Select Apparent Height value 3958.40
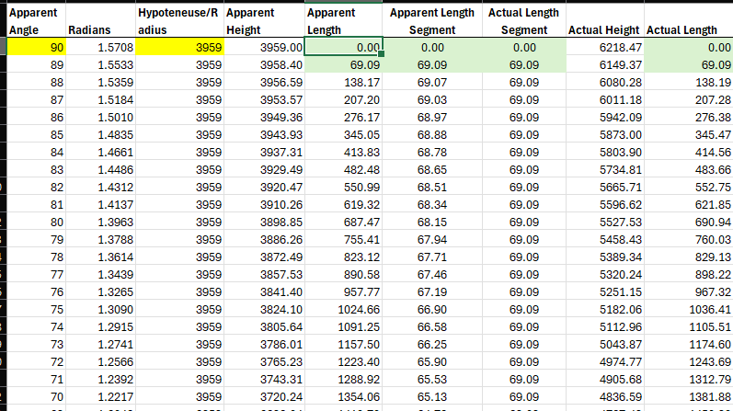The height and width of the screenshot is (411, 733). pyautogui.click(x=264, y=64)
